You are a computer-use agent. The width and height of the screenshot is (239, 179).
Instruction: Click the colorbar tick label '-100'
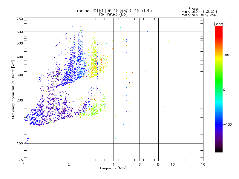(x=227, y=124)
